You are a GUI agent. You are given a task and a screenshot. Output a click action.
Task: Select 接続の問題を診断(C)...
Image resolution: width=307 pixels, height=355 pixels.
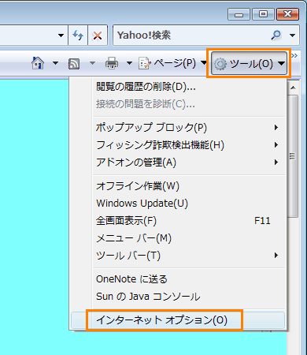178,104
